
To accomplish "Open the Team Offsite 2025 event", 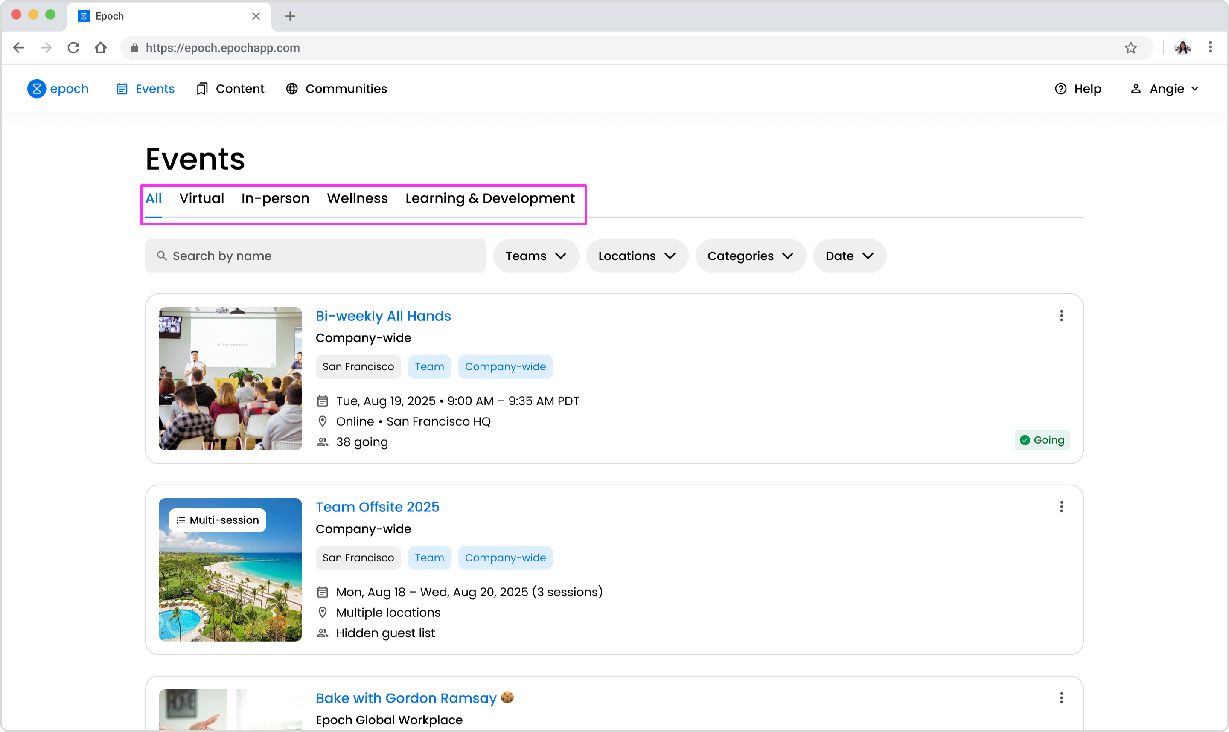I will coord(377,507).
